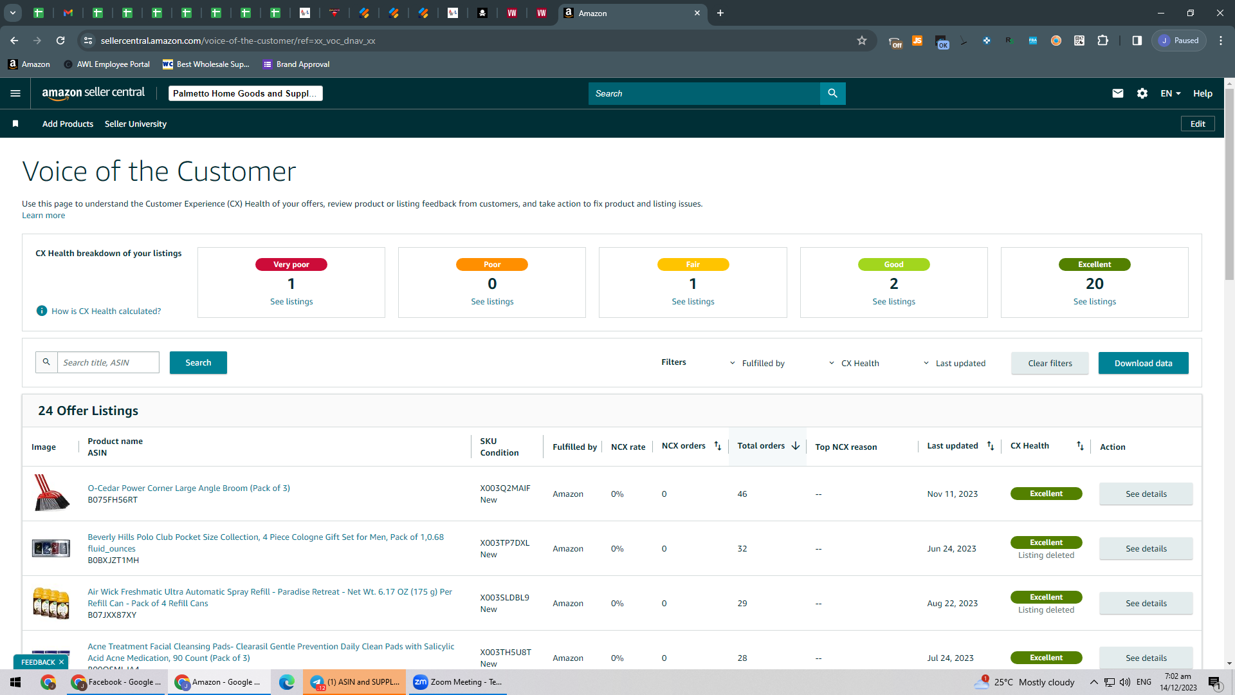See details for O-Cedar Power Corner Broom
The image size is (1235, 695).
click(1146, 494)
